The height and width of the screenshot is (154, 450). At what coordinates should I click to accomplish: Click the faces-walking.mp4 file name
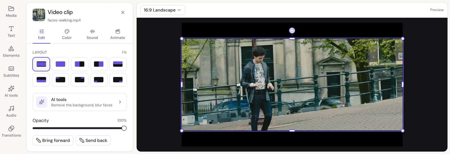[x=64, y=20]
